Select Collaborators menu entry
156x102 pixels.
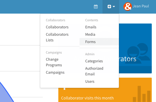tap(57, 27)
